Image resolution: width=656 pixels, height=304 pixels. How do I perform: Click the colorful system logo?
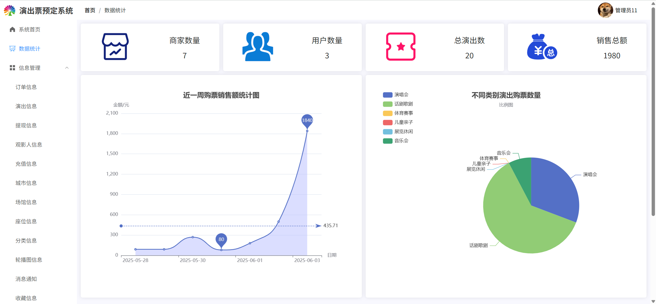(10, 10)
